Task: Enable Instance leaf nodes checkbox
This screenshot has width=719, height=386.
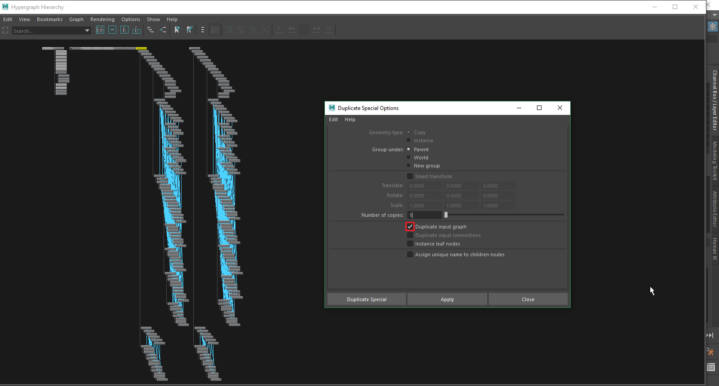Action: click(410, 244)
